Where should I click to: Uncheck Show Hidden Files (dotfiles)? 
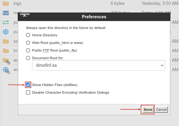point(28,85)
